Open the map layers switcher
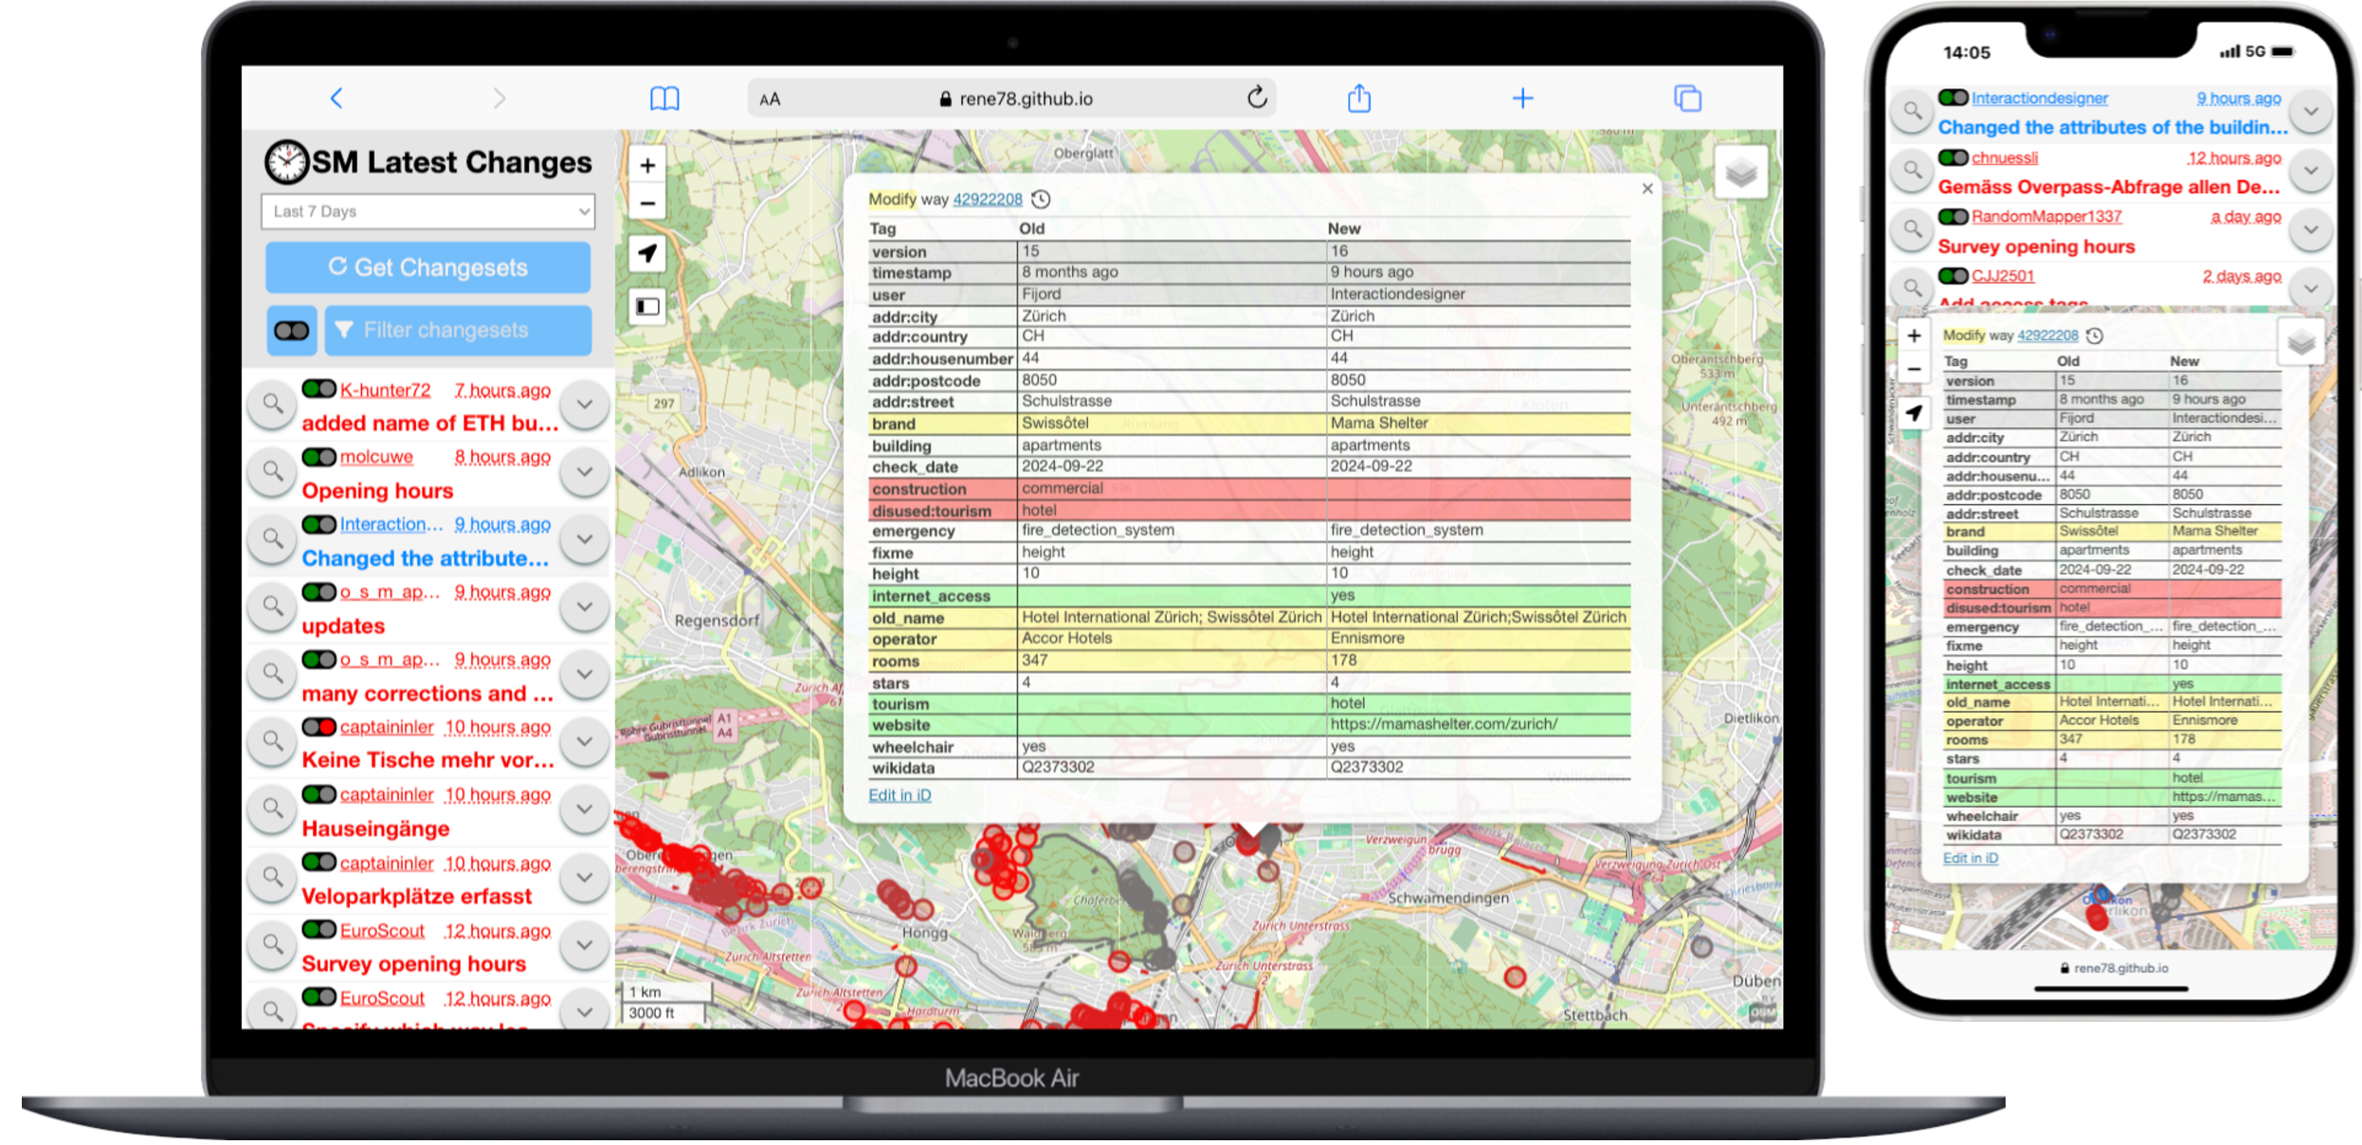The height and width of the screenshot is (1145, 2362). click(x=1740, y=173)
